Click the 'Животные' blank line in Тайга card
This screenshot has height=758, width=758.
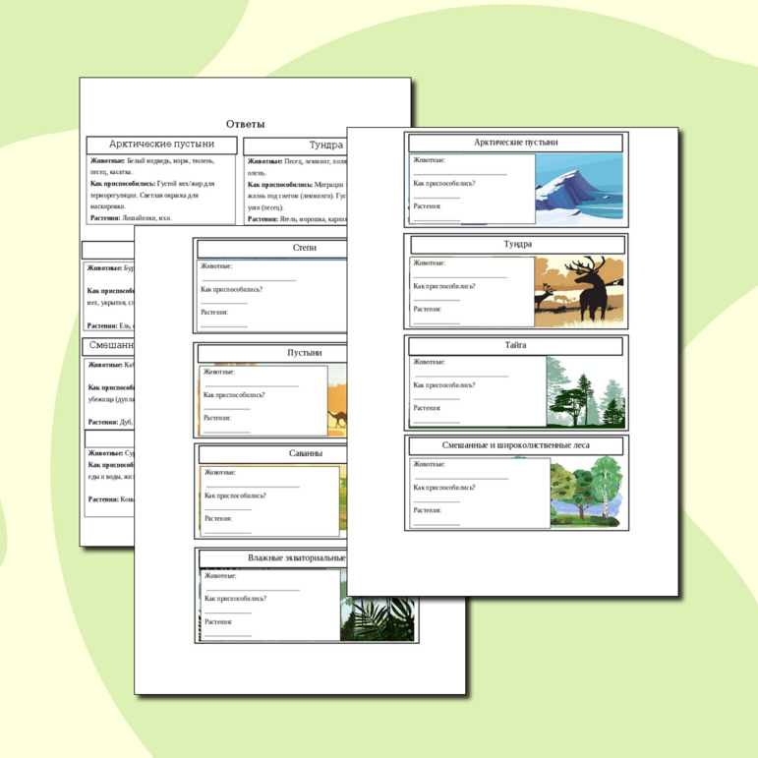click(461, 374)
